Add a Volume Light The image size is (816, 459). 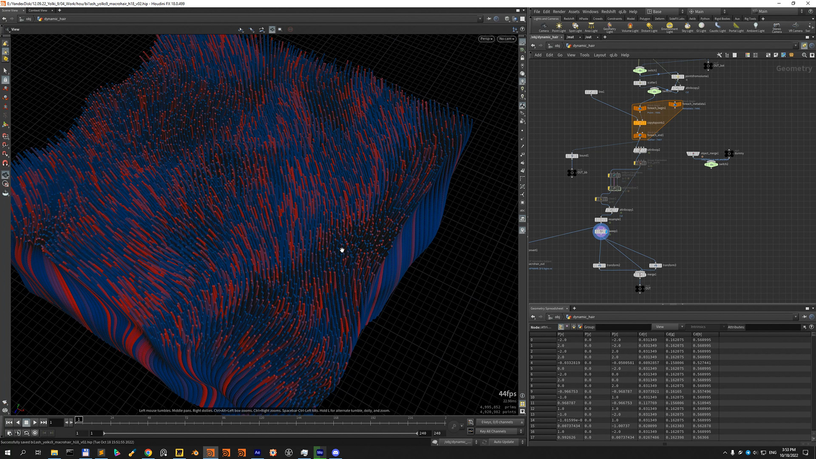click(630, 28)
